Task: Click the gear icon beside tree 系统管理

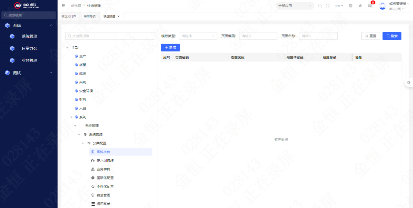Action: [x=85, y=134]
